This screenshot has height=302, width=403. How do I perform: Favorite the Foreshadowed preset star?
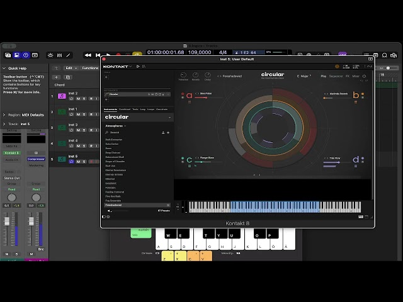[168, 205]
